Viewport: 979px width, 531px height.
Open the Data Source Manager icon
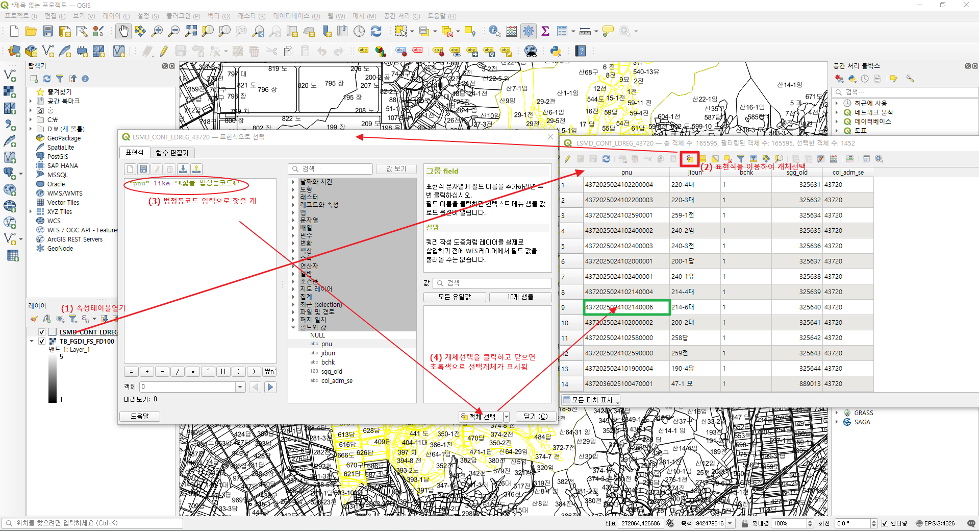pyautogui.click(x=14, y=51)
